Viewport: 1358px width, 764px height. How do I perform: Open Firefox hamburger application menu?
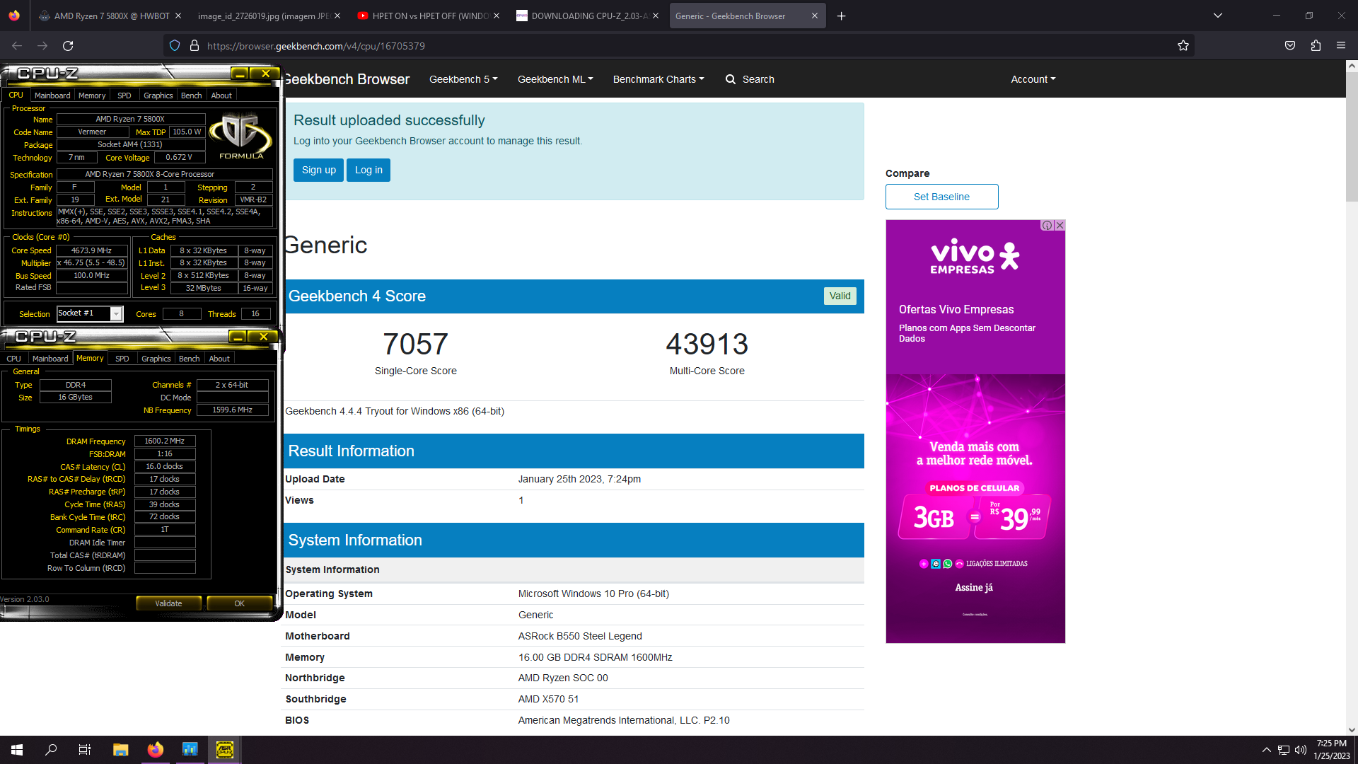click(x=1341, y=46)
